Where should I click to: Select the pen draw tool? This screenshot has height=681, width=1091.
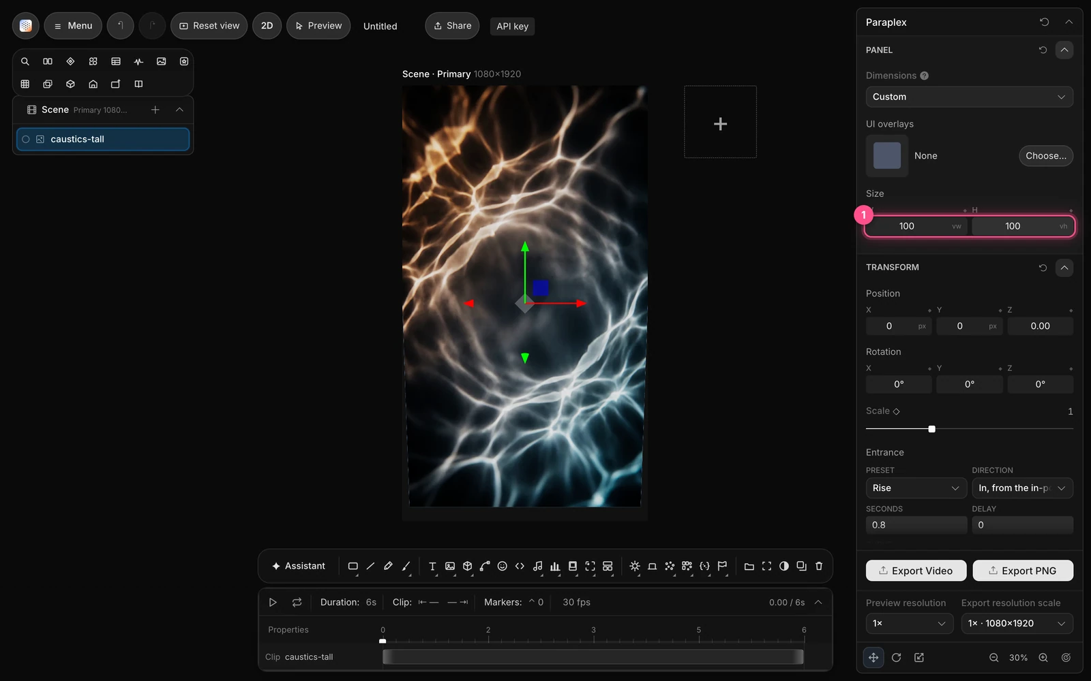click(x=388, y=566)
